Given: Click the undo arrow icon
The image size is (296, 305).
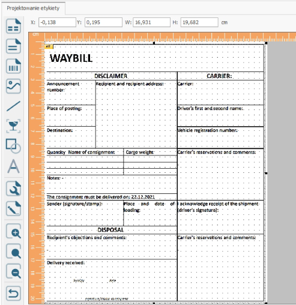Looking at the screenshot, I should click(13, 293).
